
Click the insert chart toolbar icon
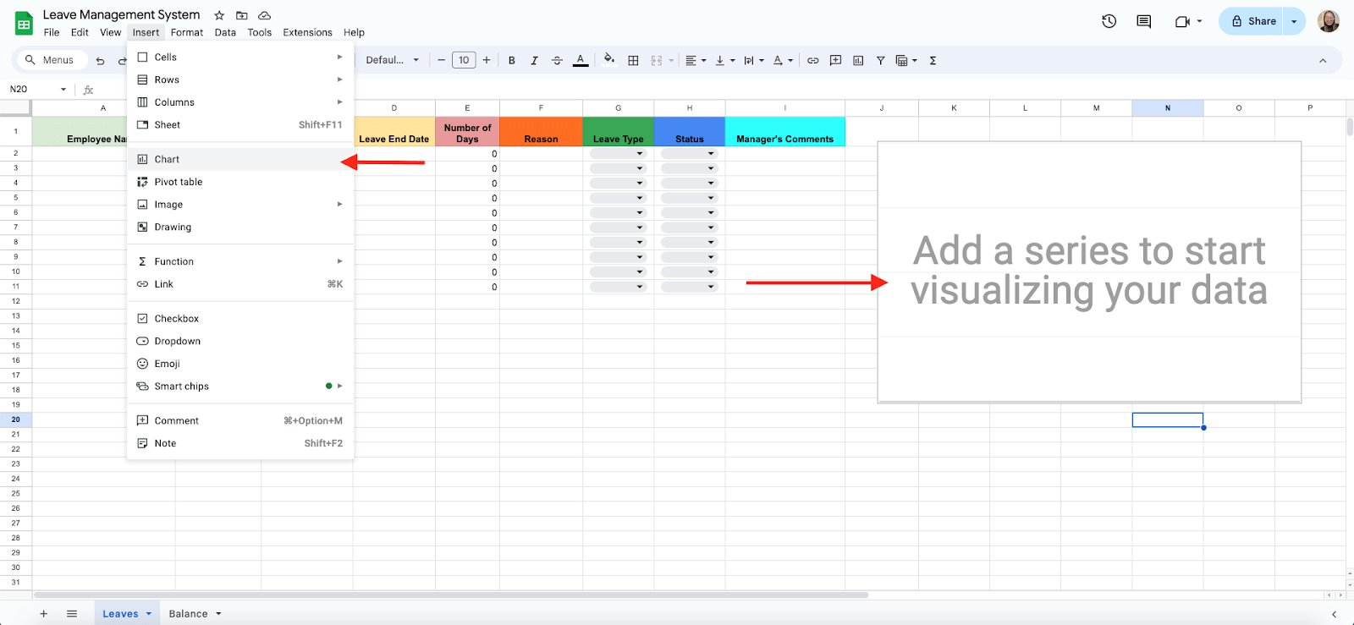click(x=858, y=60)
